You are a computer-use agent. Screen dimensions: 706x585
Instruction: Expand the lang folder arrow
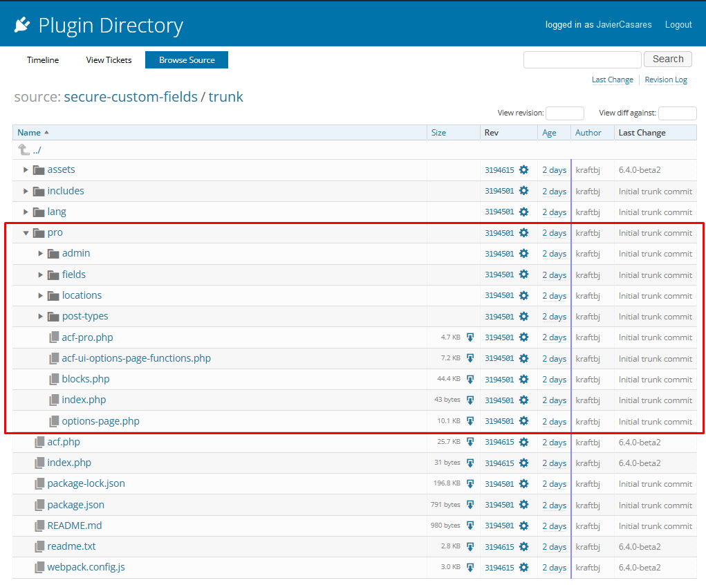click(26, 212)
